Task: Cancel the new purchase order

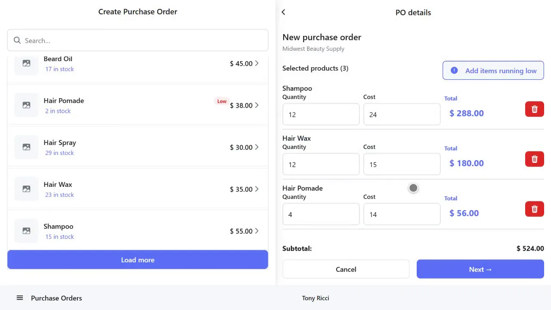Action: coord(346,270)
